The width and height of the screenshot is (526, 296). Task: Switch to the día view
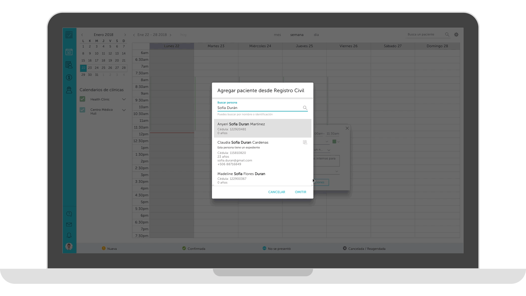(316, 35)
